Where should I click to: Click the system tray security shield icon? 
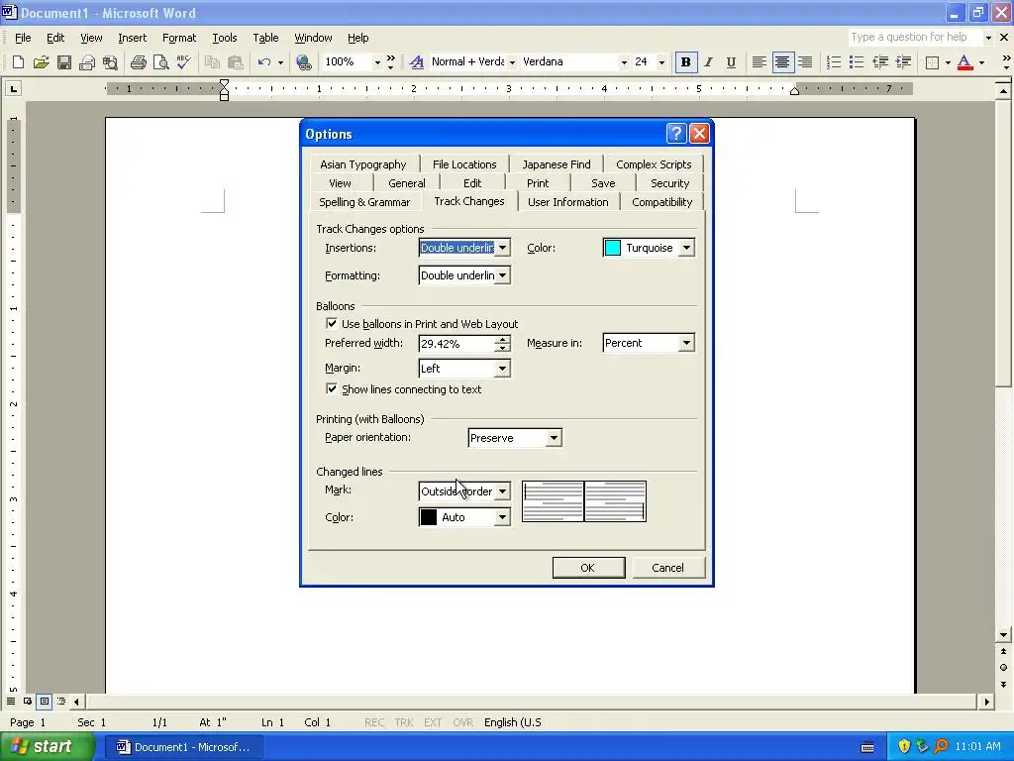[x=904, y=747]
